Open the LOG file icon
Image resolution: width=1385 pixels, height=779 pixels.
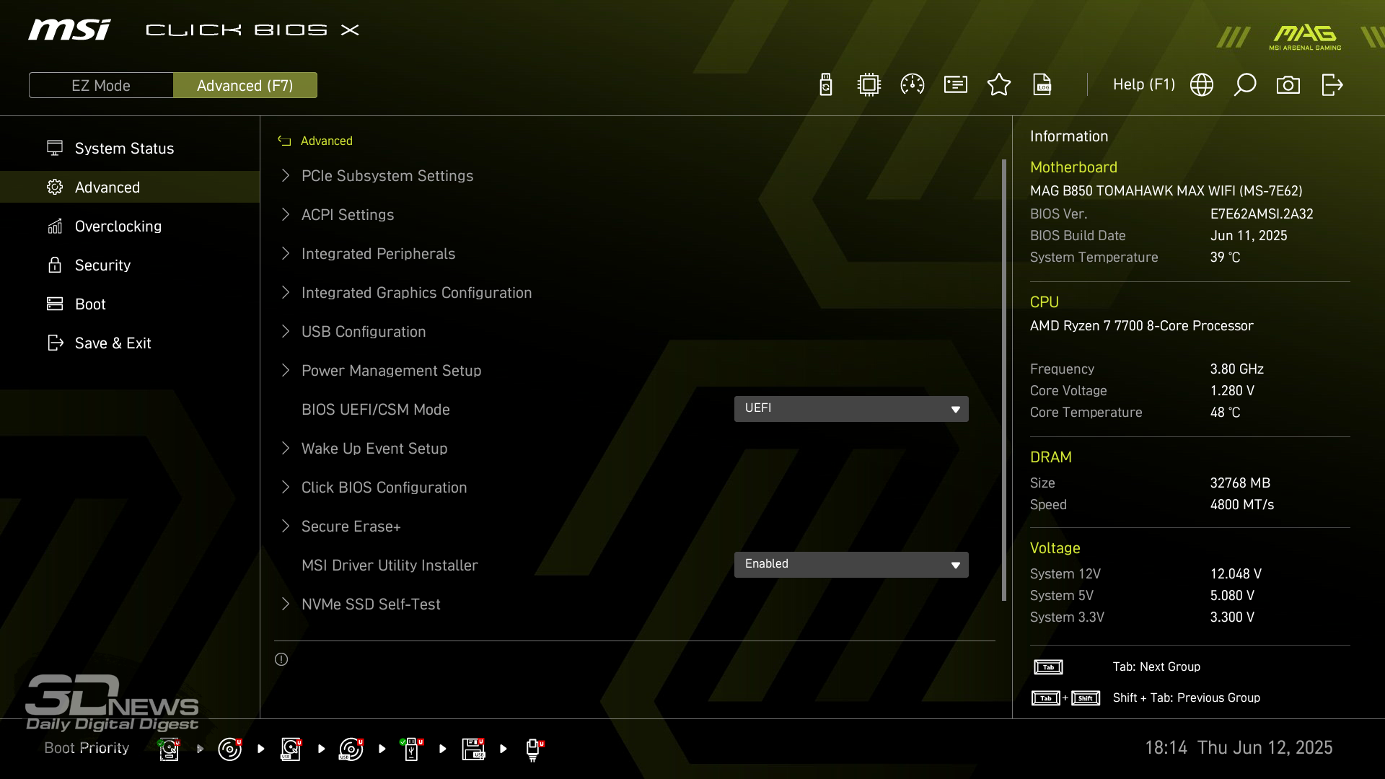[x=1042, y=85]
